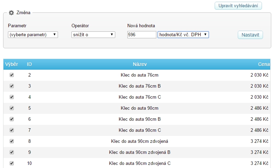This screenshot has height=168, width=273.
Task: Click the ID column header
Action: (x=30, y=64)
